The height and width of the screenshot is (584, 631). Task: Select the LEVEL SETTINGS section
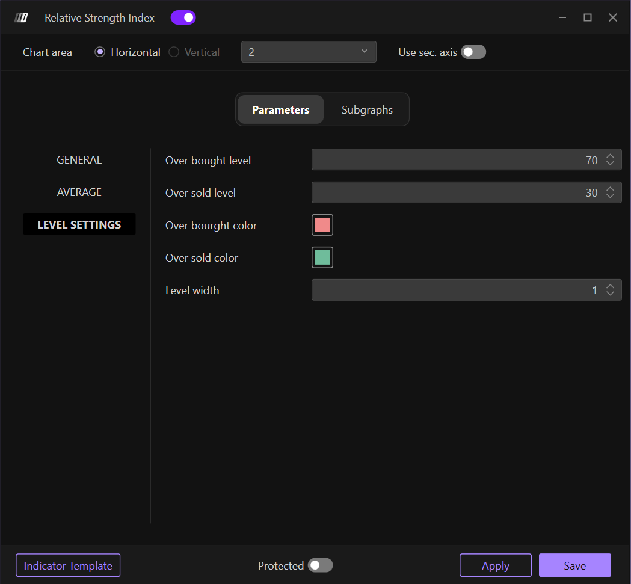pos(79,224)
